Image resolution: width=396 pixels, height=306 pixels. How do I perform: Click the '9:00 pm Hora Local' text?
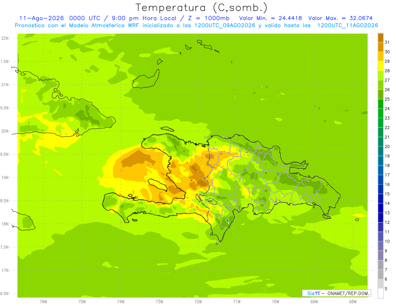pos(145,18)
